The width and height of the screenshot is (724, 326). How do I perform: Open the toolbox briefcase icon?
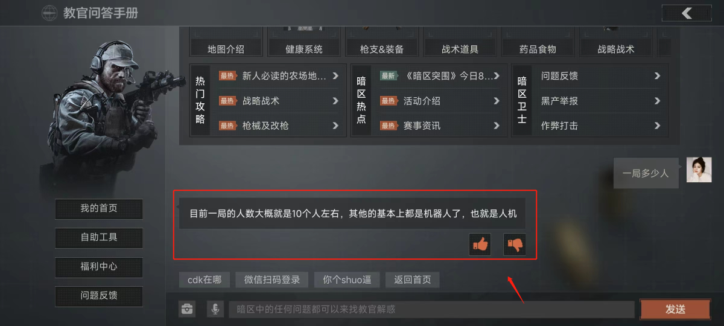188,310
